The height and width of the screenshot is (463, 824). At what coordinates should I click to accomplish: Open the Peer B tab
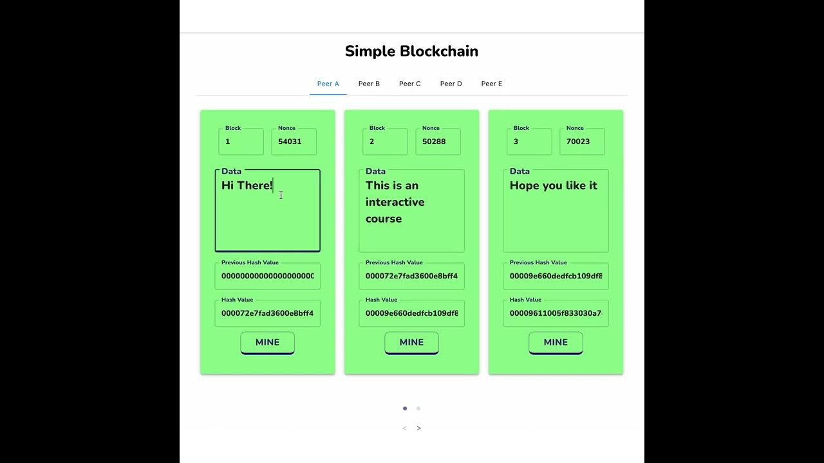pos(369,84)
